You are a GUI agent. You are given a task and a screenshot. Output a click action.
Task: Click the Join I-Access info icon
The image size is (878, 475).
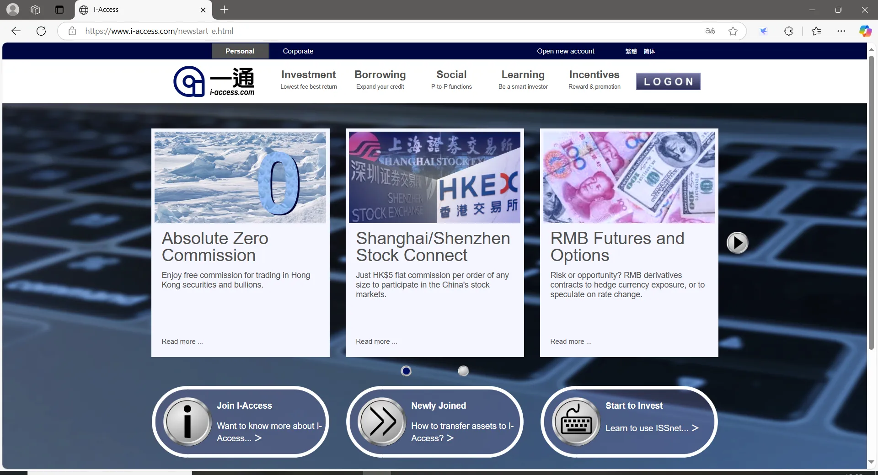(188, 422)
